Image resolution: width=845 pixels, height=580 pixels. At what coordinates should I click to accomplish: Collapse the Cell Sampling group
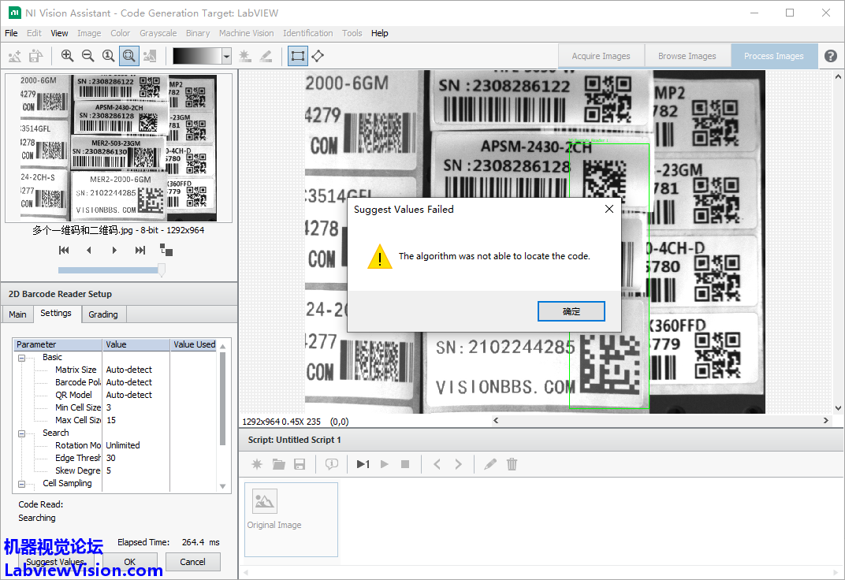pyautogui.click(x=22, y=483)
